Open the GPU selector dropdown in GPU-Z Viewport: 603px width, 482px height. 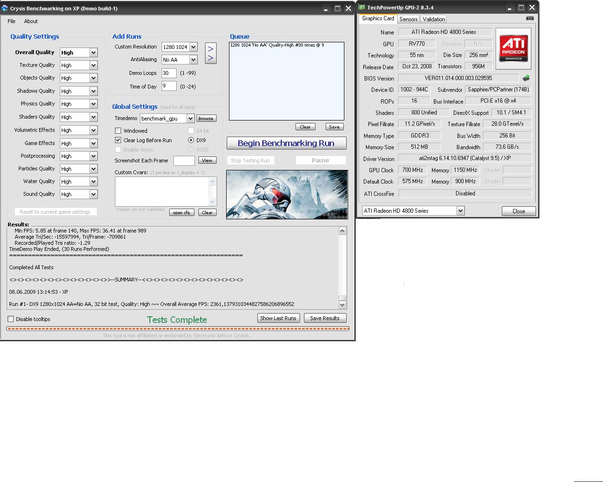click(460, 211)
